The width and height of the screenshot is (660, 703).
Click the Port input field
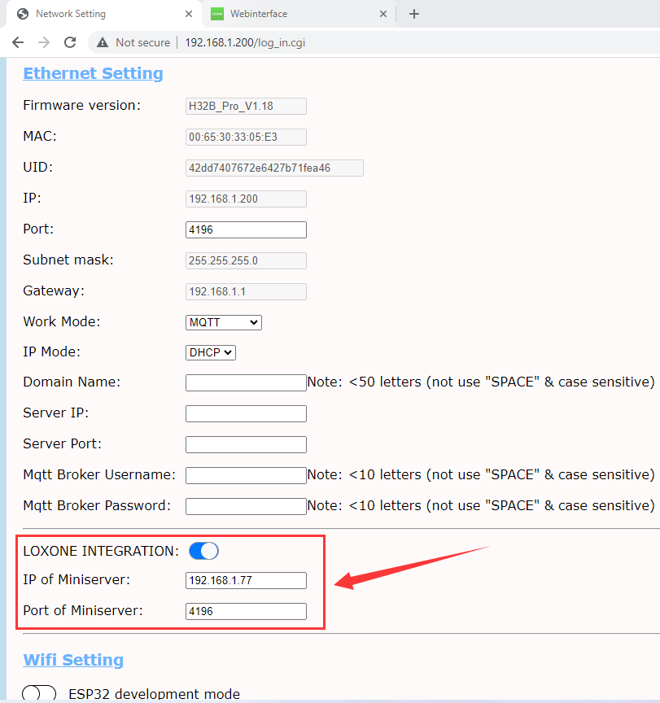click(246, 229)
